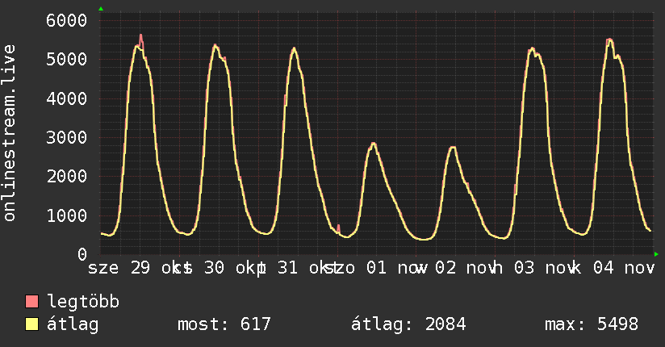Click the y-axis label 6000
The width and height of the screenshot is (665, 347).
coord(67,20)
